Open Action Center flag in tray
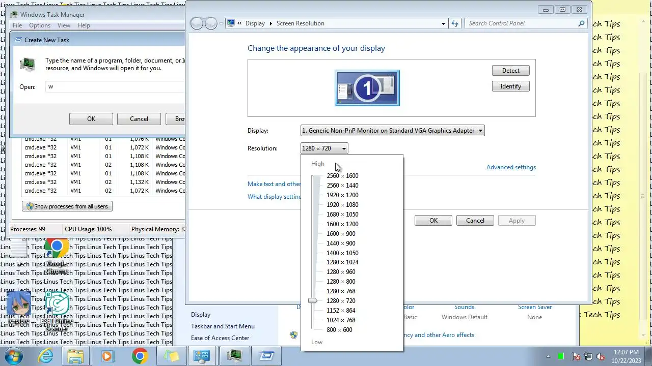Screen dimensions: 652x366 [576, 356]
